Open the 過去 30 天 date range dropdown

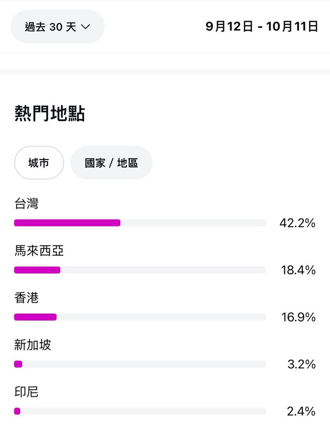click(x=57, y=27)
